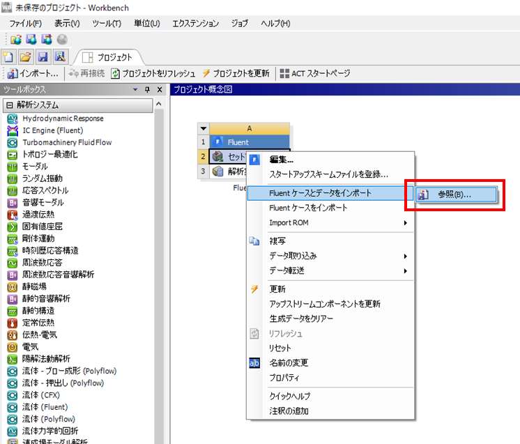Click the Response Spectrum (応答スペクトル) icon
The height and width of the screenshot is (444, 520).
pos(13,191)
